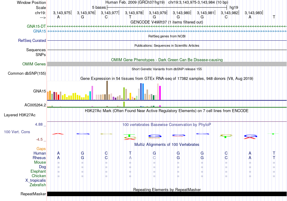Click the GTEx Gene Expression track title

click(167, 78)
